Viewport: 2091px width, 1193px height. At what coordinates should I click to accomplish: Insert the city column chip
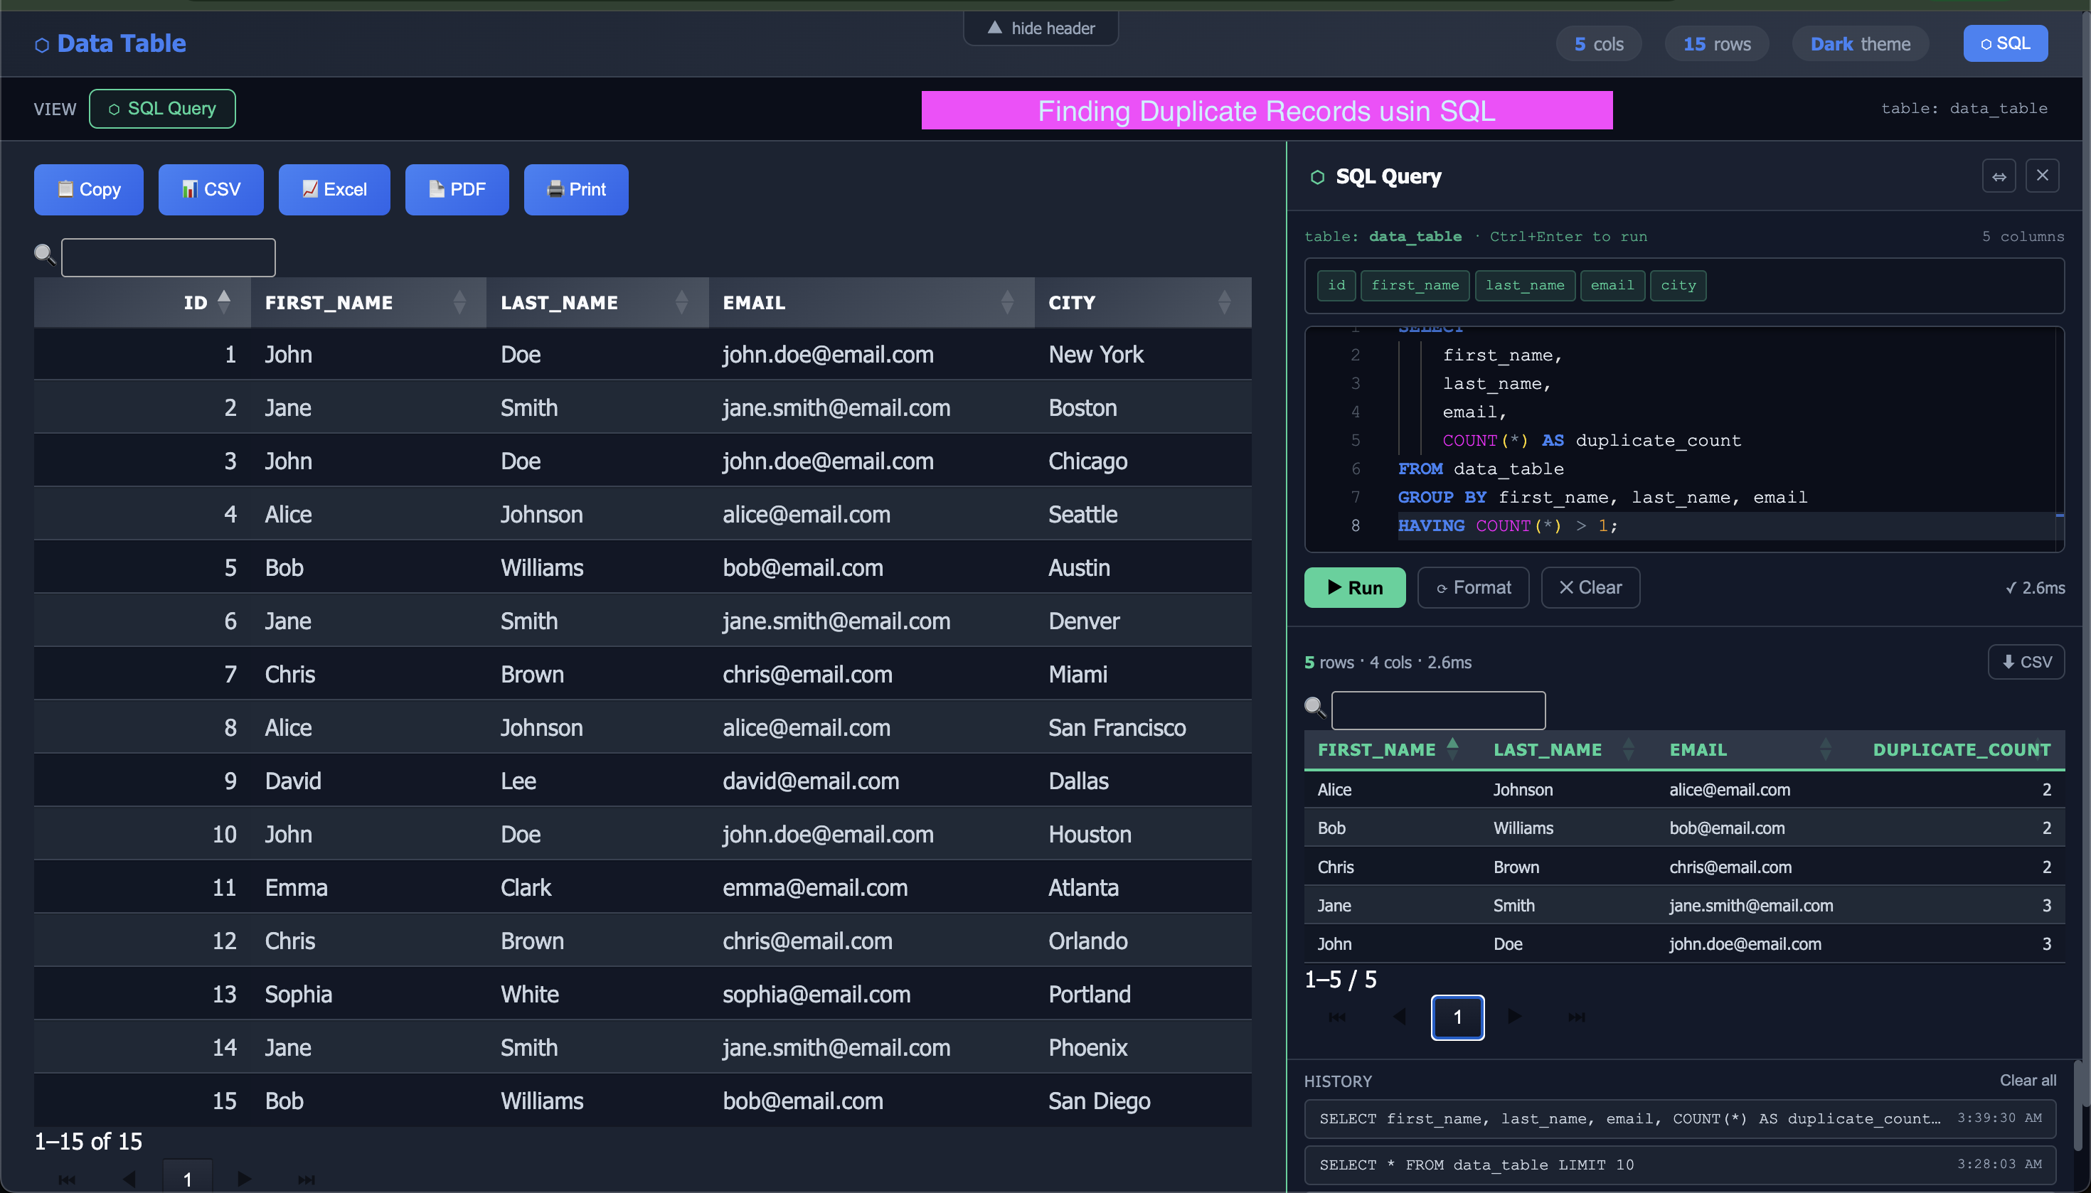point(1678,285)
